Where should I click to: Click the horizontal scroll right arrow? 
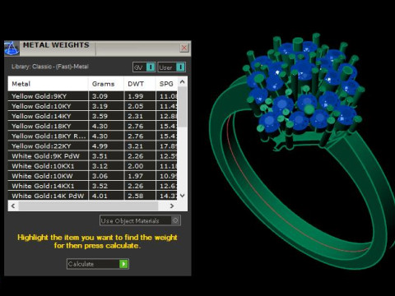point(172,206)
